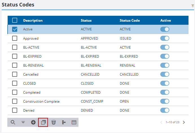Select the 'ISSUED' status code cell

[x=125, y=39]
